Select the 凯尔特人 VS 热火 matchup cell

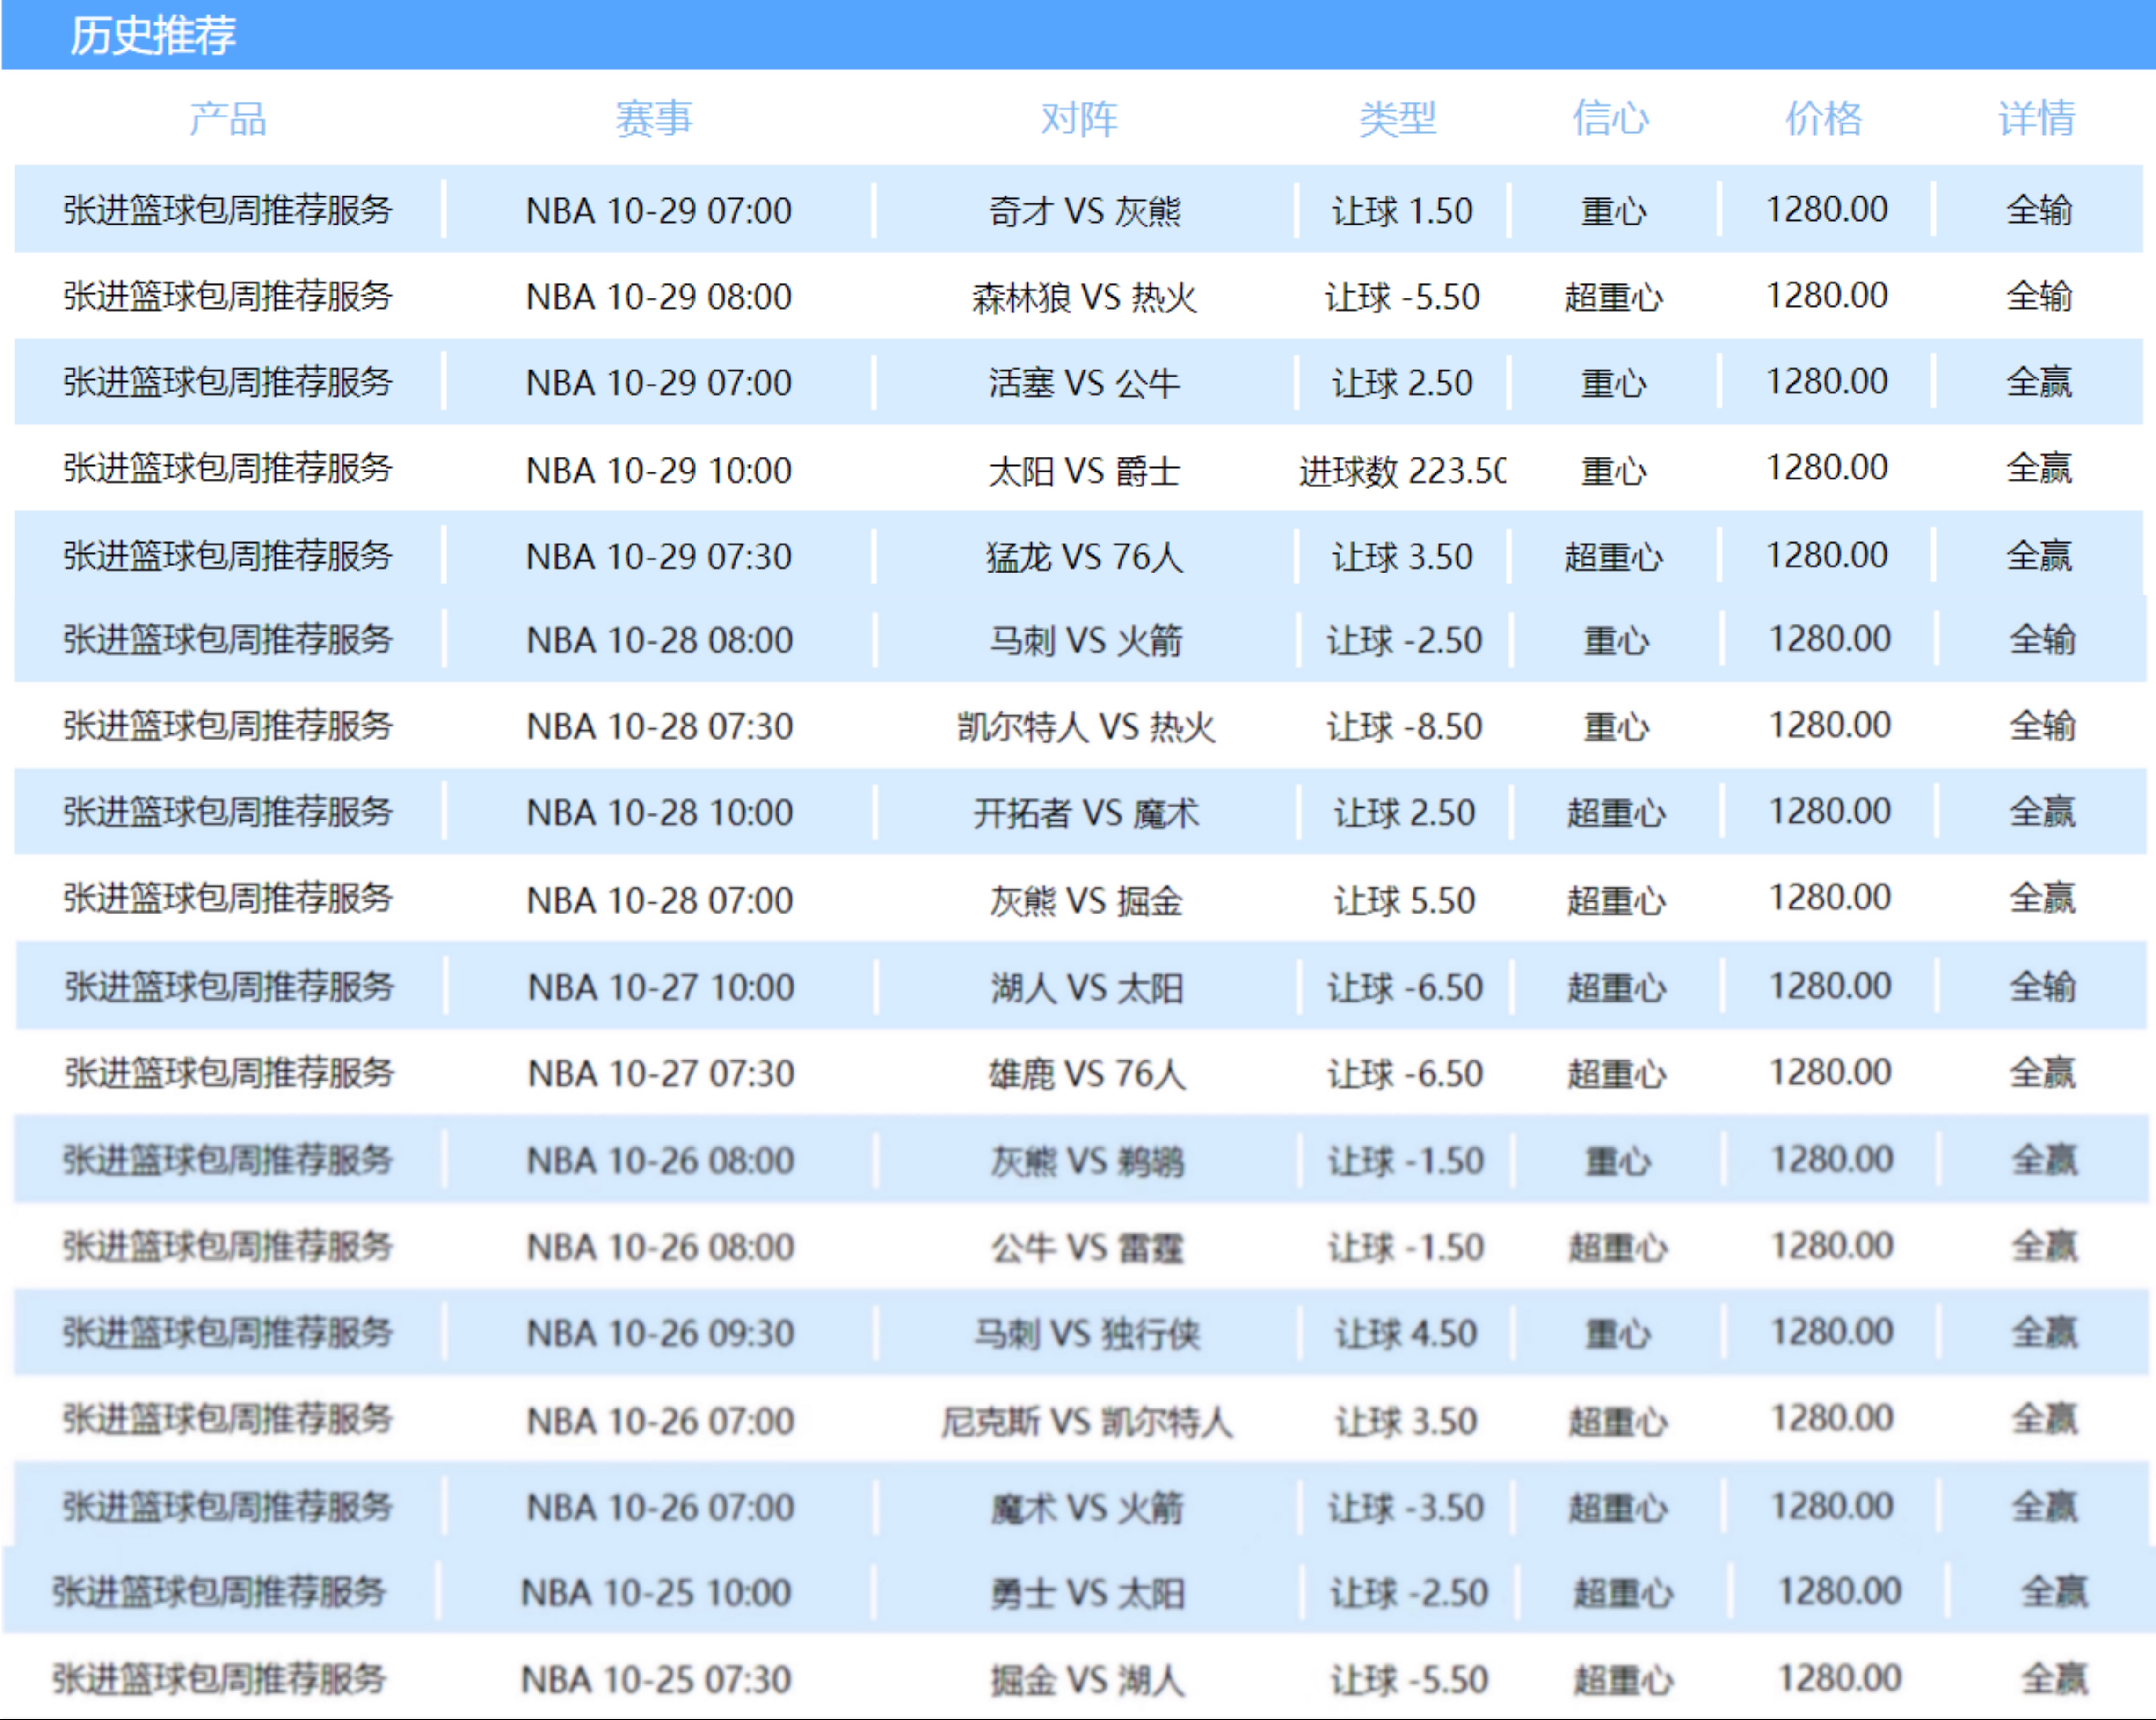tap(1086, 726)
